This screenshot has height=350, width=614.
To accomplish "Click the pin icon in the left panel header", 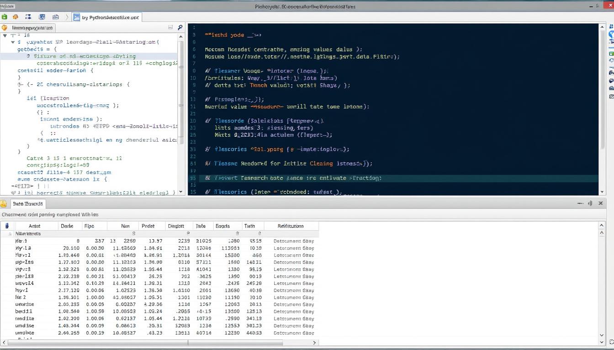I will point(180,28).
